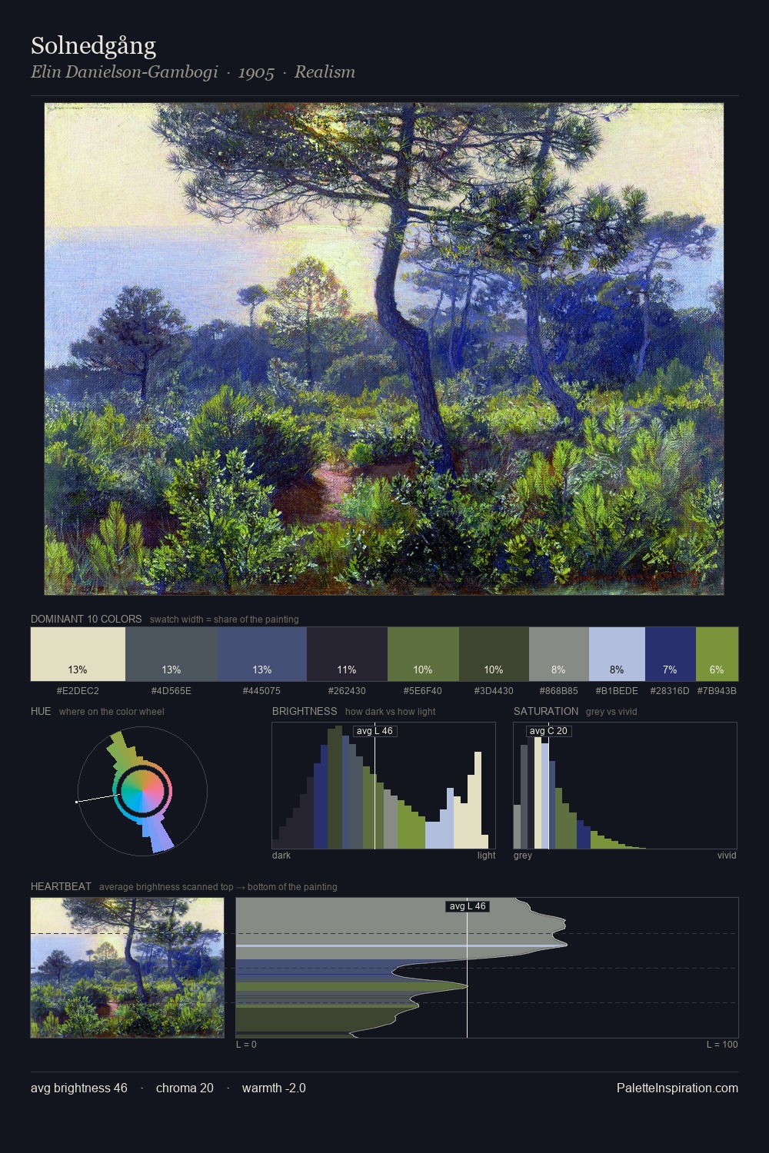Click the hex code text '#28316D'
The width and height of the screenshot is (769, 1153).
670,691
